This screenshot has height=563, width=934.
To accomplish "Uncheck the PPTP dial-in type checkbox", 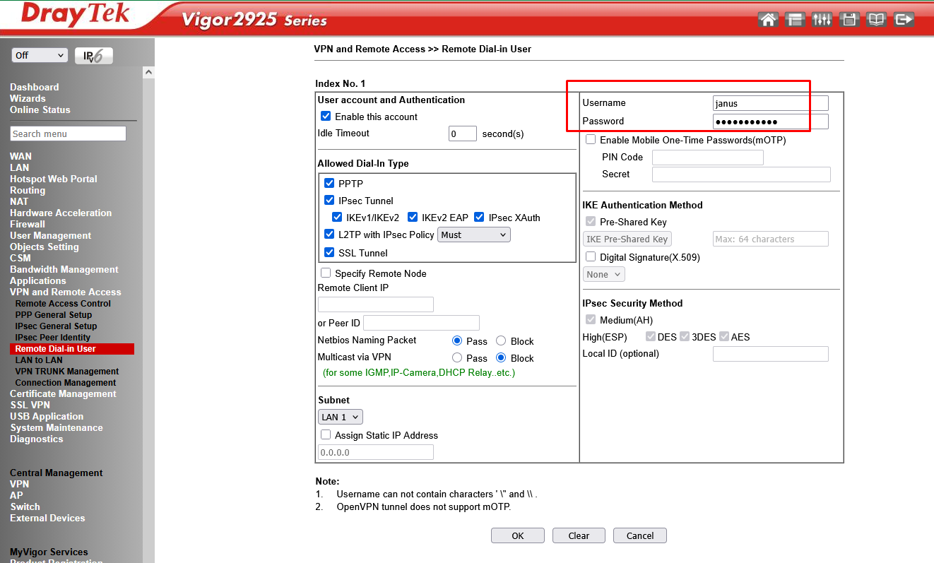I will tap(329, 184).
